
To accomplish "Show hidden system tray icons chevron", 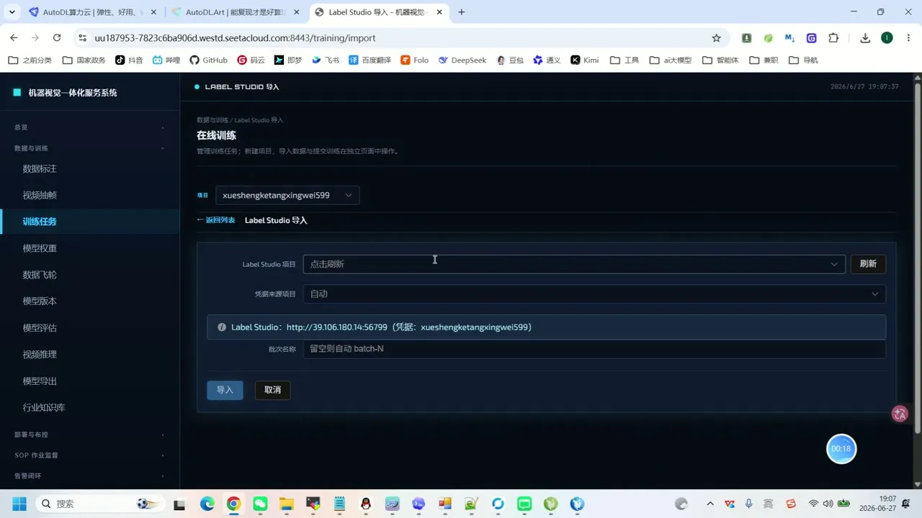I will (x=710, y=504).
